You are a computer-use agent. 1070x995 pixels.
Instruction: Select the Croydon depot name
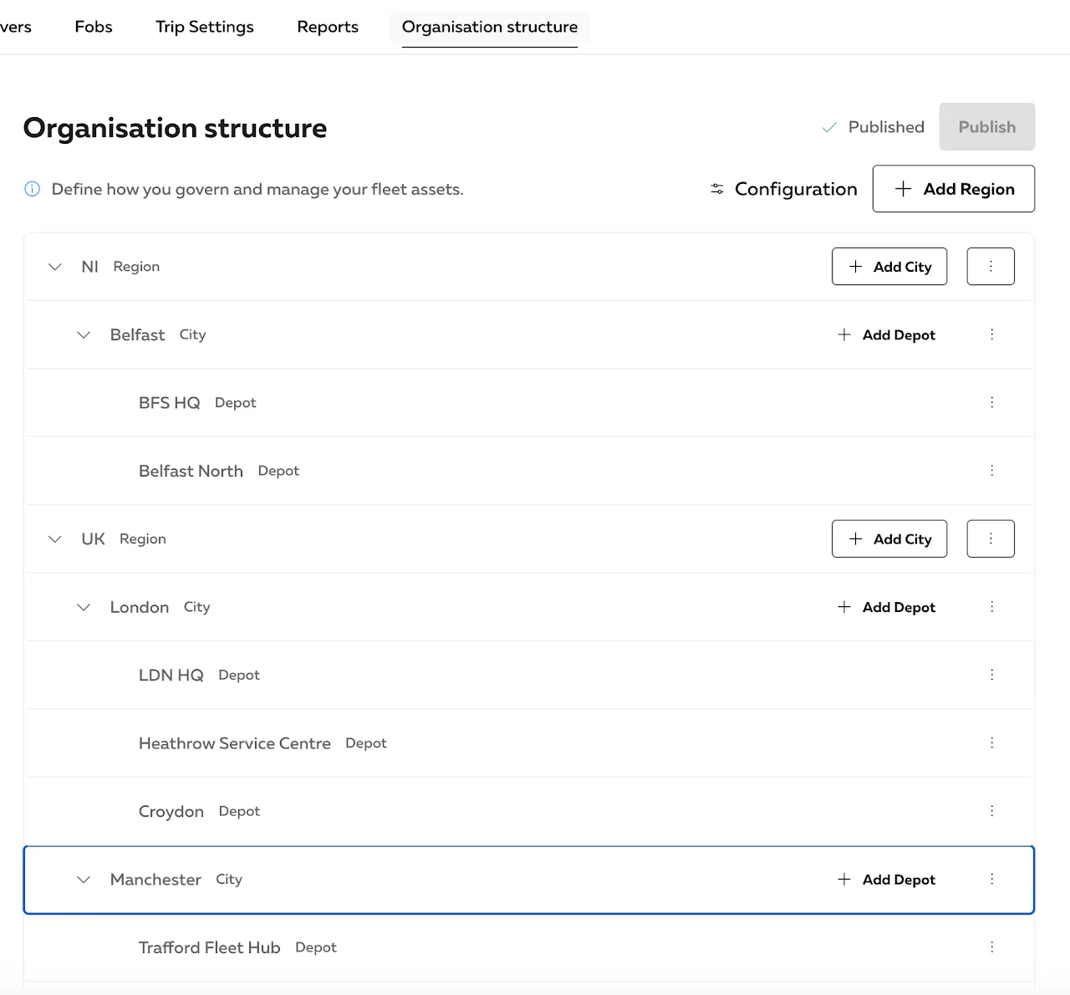point(171,812)
